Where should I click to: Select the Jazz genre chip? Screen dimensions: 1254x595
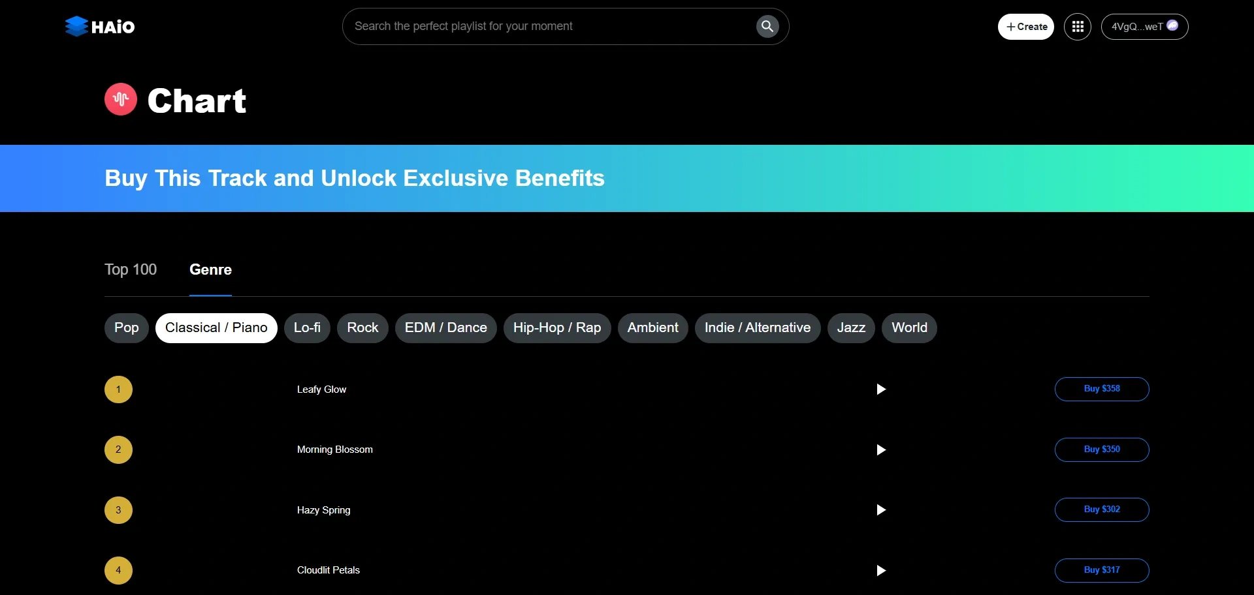coord(851,328)
